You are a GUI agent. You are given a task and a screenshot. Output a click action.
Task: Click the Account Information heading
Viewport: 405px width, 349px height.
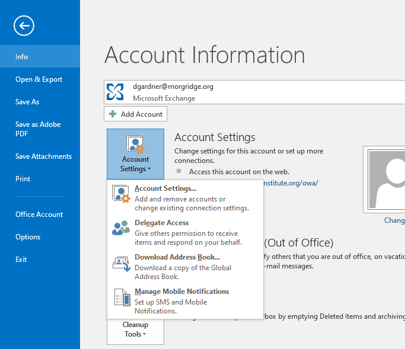tap(205, 55)
